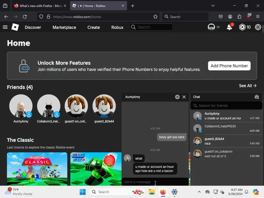Open the clock and date flyout
The height and width of the screenshot is (198, 264).
(x=235, y=192)
